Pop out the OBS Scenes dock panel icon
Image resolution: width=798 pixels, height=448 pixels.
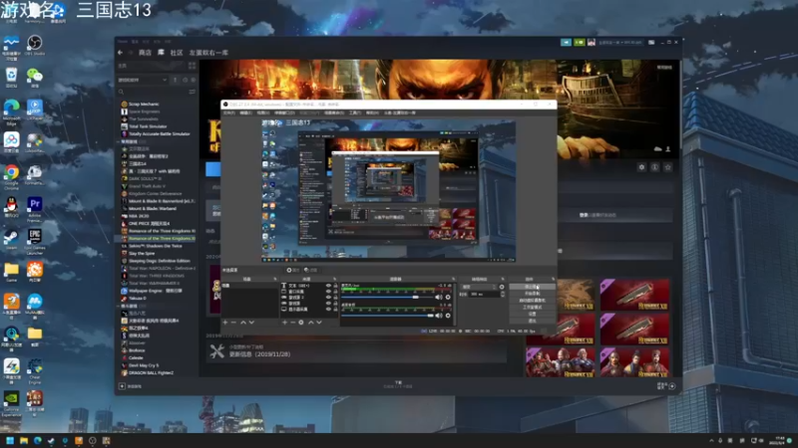click(275, 279)
